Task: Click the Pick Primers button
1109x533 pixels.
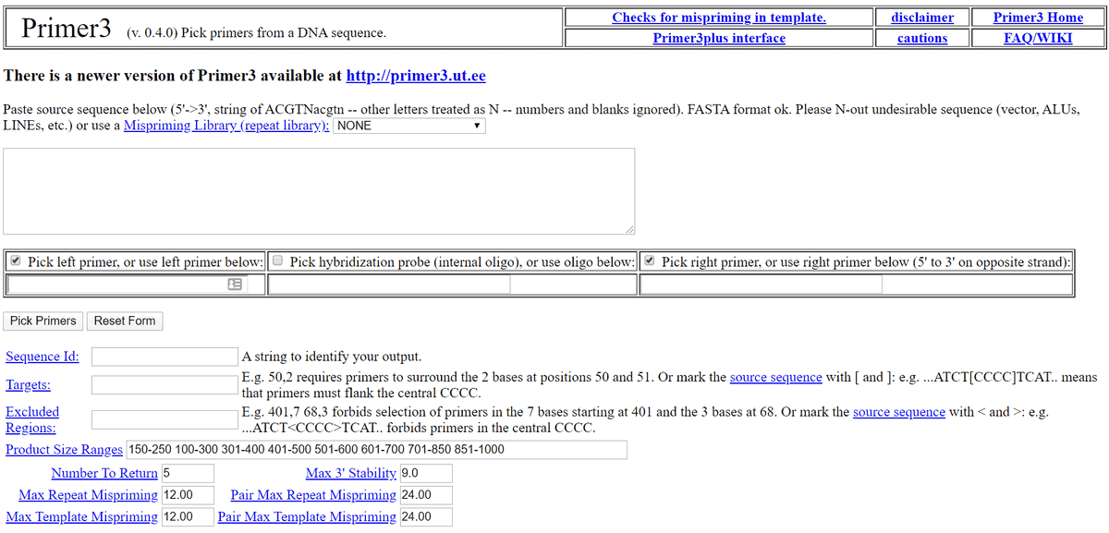Action: tap(43, 321)
